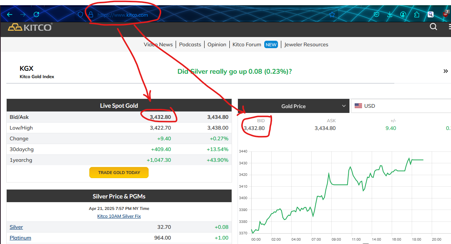Open the Video News section
This screenshot has height=244, width=451.
pos(158,44)
